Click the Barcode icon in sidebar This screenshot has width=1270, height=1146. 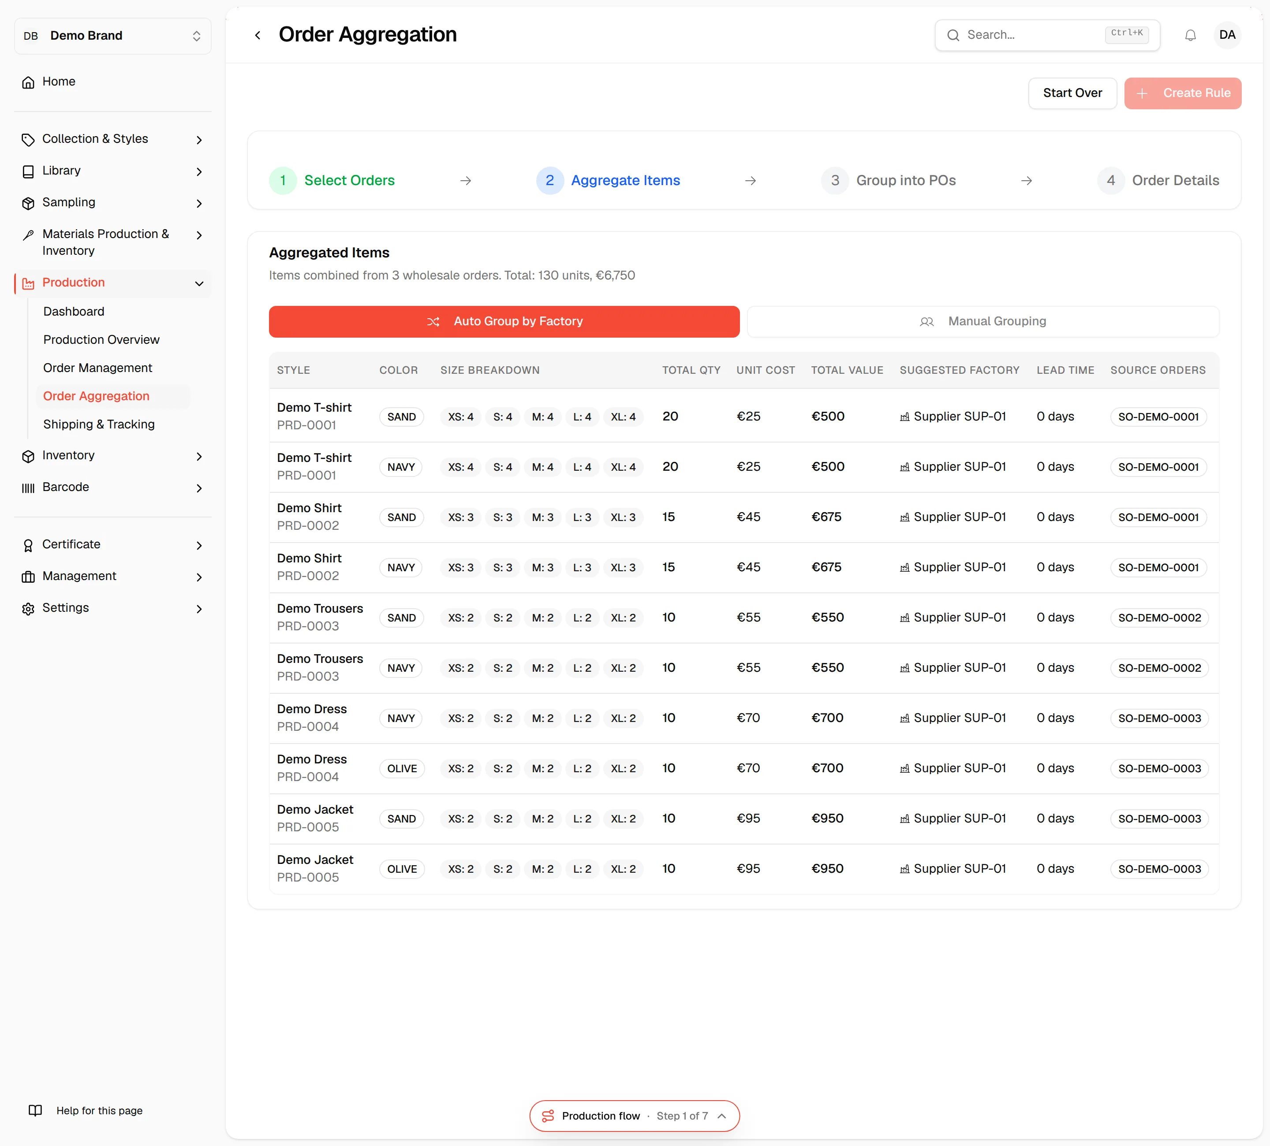pos(28,488)
